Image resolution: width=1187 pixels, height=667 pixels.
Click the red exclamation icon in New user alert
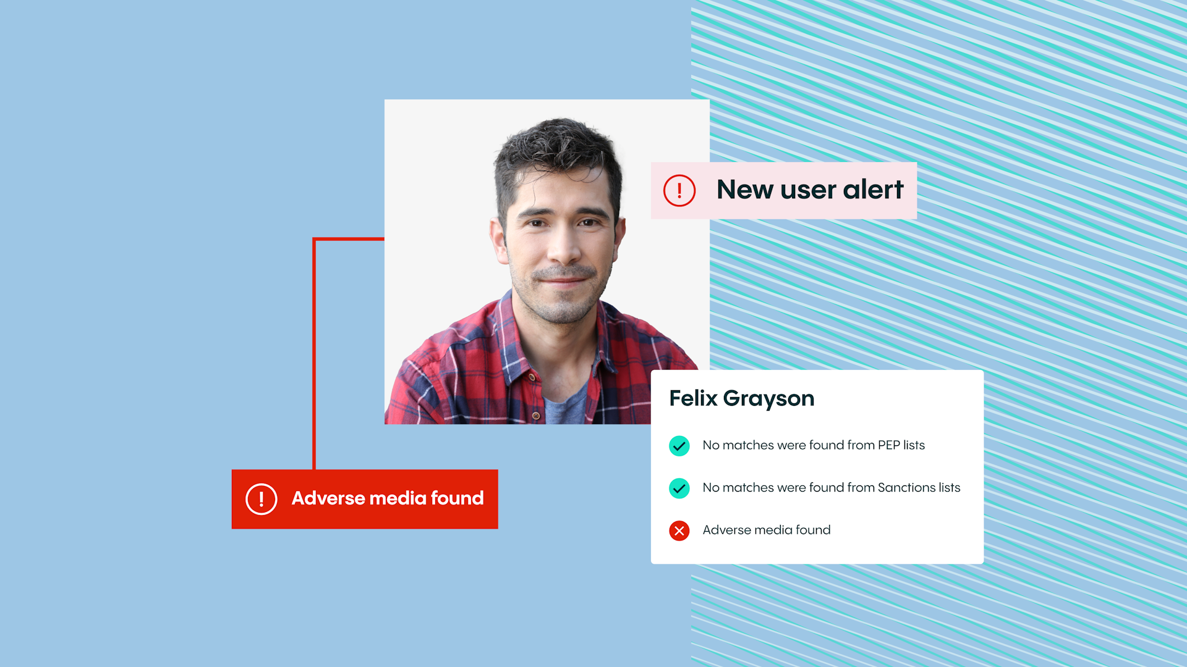coord(679,190)
